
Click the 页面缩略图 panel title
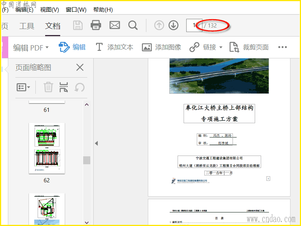(x=33, y=67)
